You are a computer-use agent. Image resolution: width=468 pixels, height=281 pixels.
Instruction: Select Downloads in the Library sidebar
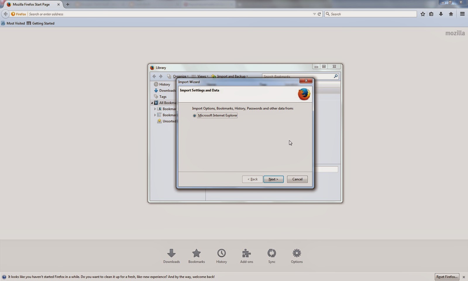coord(165,90)
